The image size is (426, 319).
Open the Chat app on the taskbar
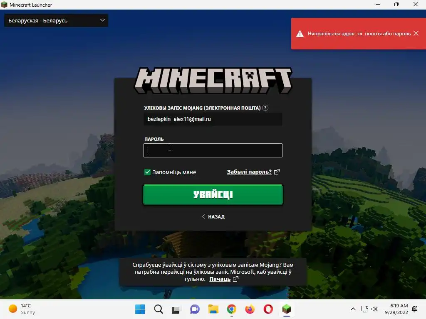(x=195, y=309)
